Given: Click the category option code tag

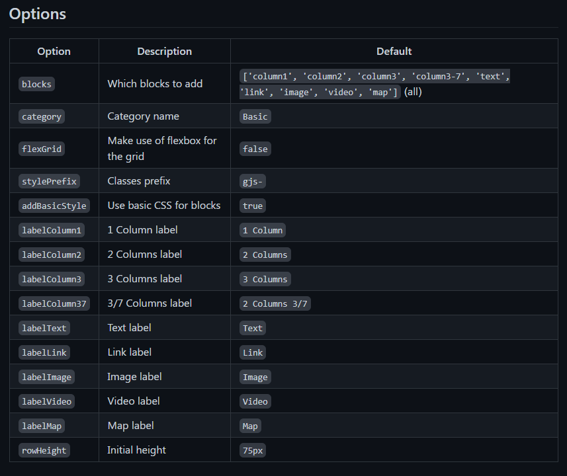Looking at the screenshot, I should 42,117.
